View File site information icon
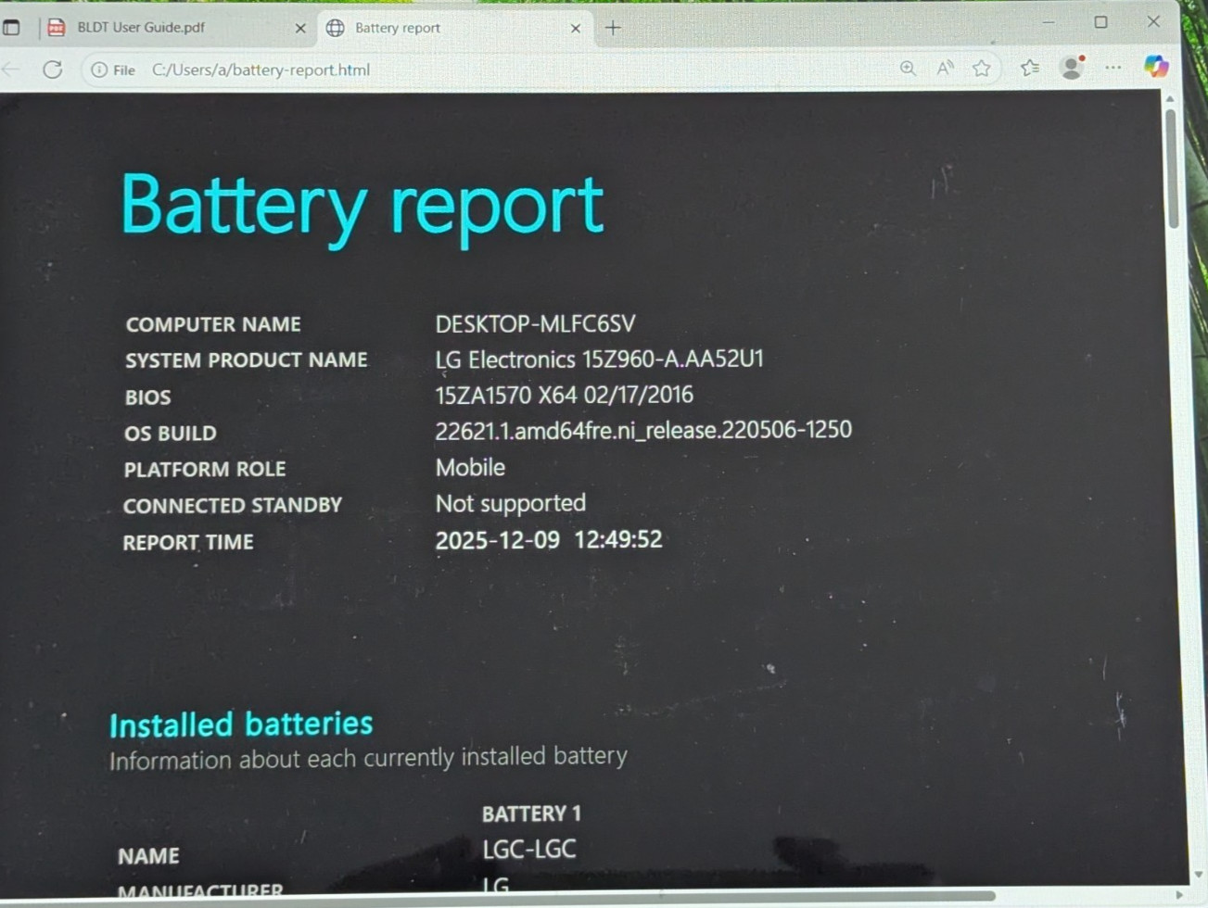Image resolution: width=1208 pixels, height=908 pixels. click(x=113, y=69)
